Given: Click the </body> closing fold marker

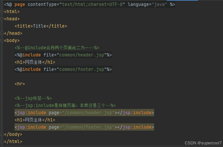Looking at the screenshot, I should (x=2, y=134).
